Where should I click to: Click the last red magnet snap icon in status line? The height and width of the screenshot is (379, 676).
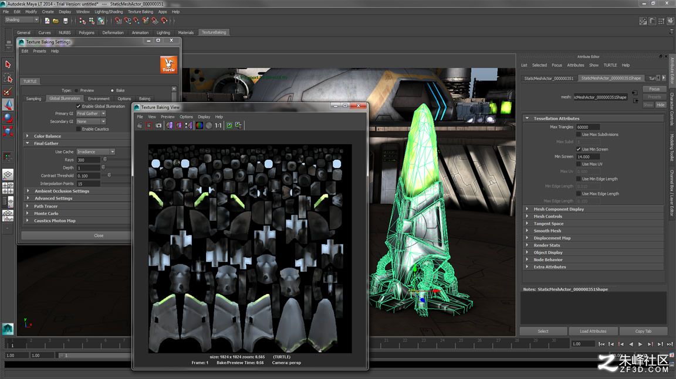(x=164, y=21)
